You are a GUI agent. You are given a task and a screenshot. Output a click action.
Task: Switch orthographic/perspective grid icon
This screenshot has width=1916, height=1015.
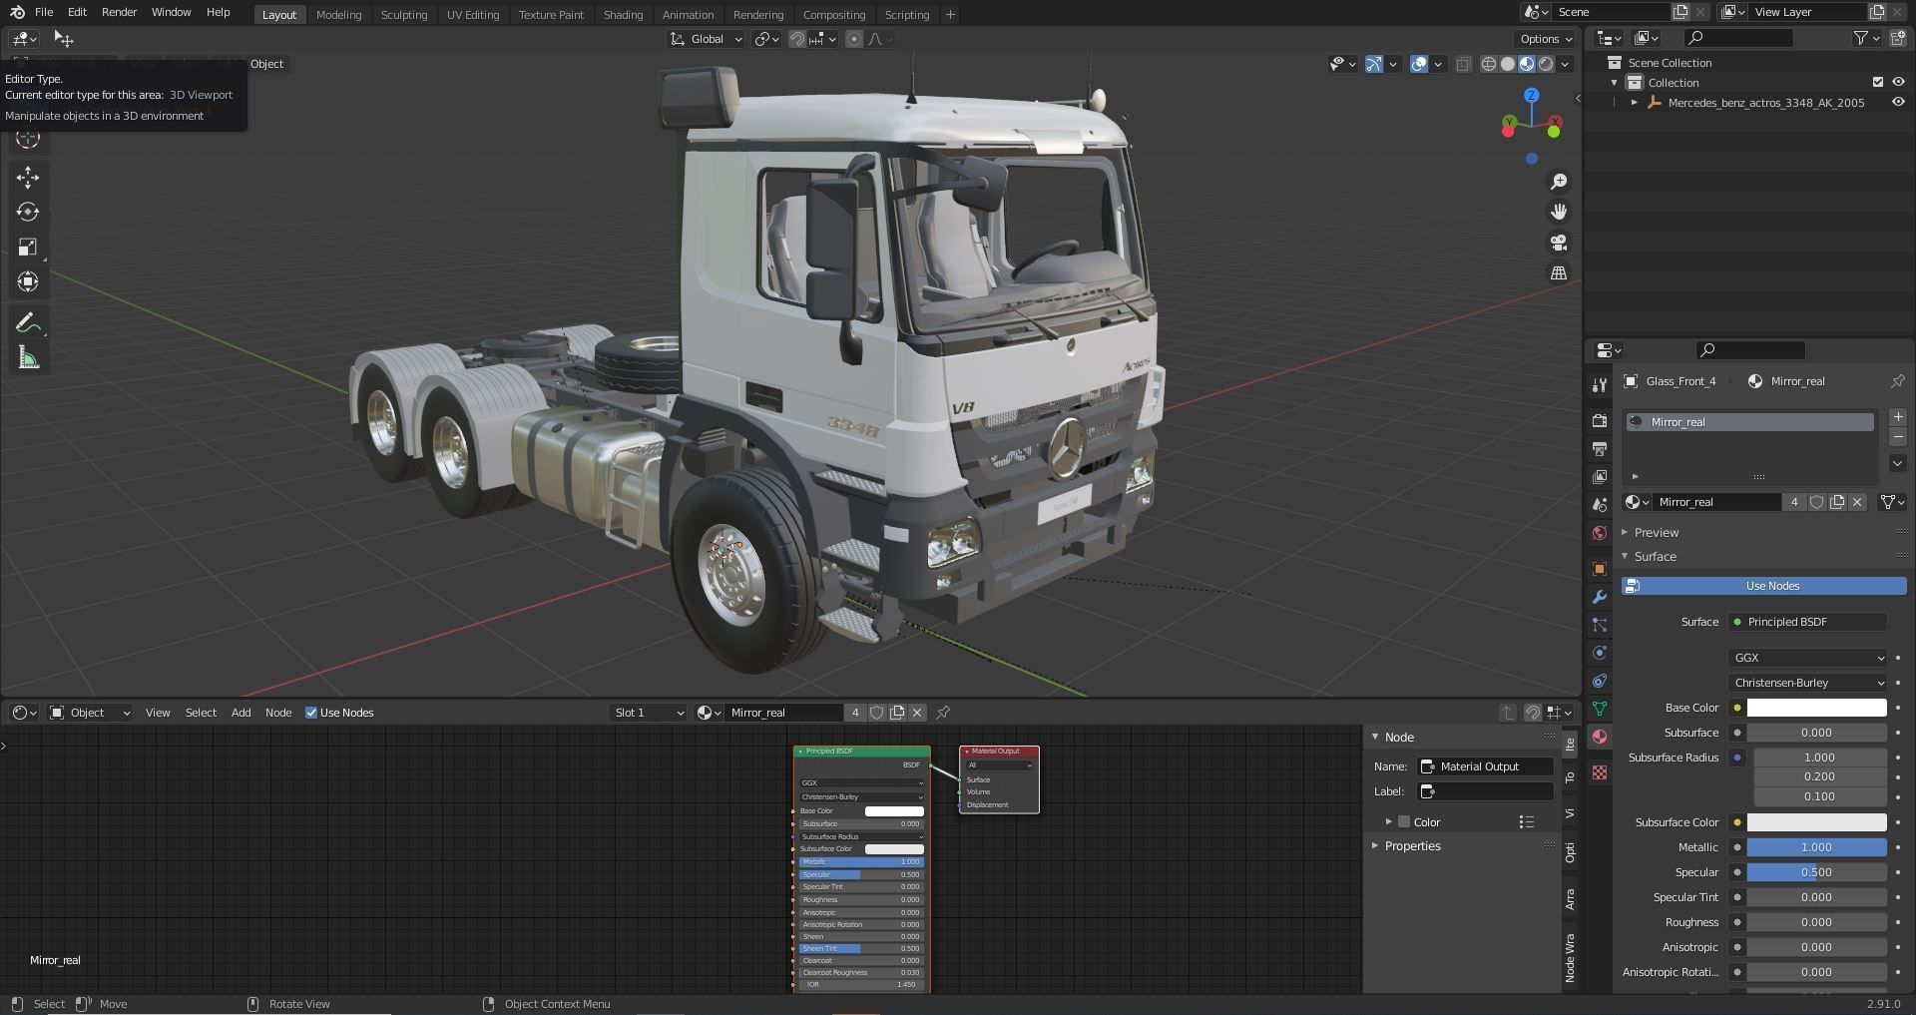click(1558, 272)
